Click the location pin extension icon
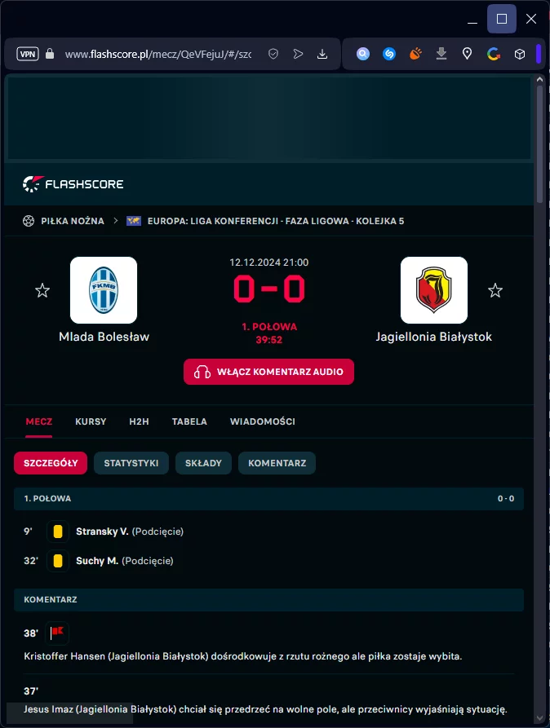The width and height of the screenshot is (550, 728). tap(468, 54)
